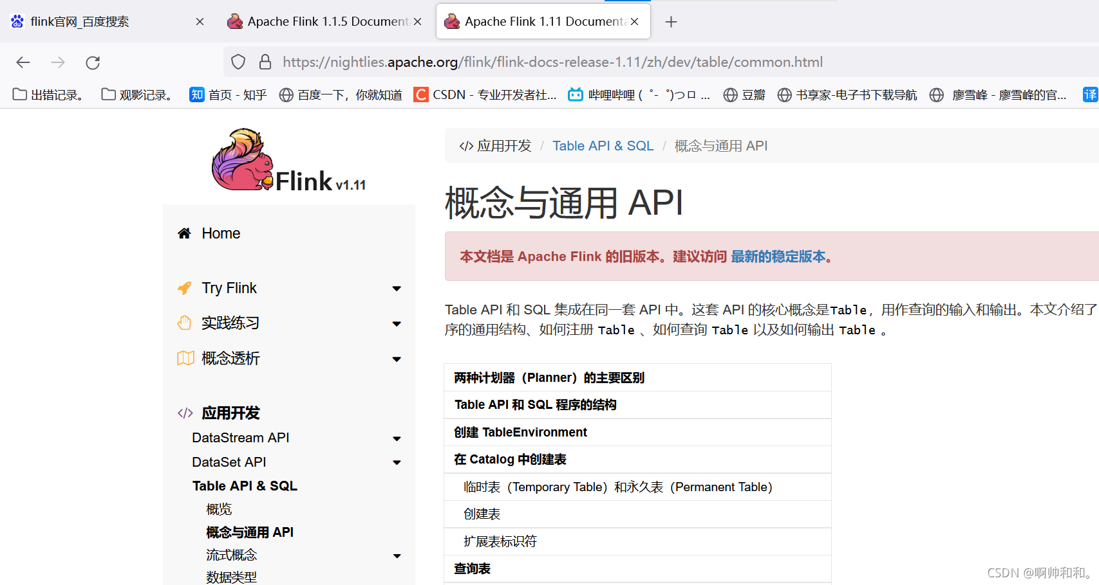Close the Apache Flink 1.11 Documentation tab

pos(634,22)
